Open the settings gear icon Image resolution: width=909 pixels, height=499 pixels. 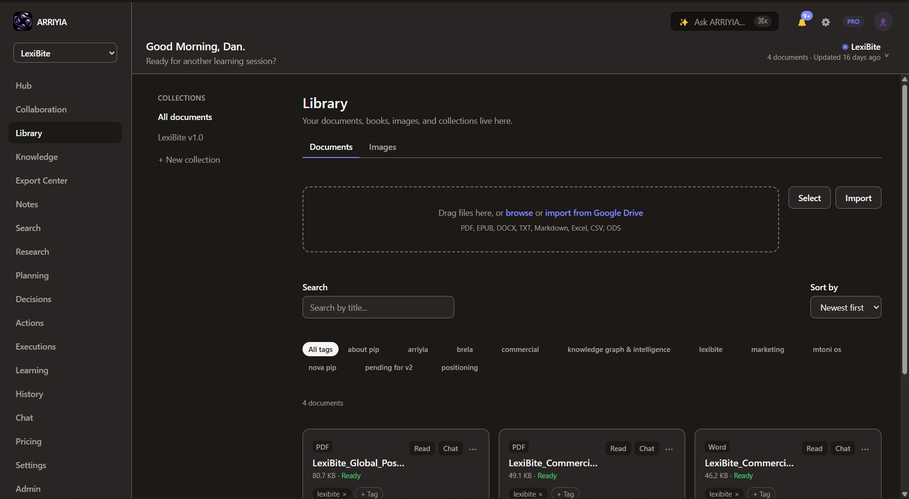coord(826,22)
